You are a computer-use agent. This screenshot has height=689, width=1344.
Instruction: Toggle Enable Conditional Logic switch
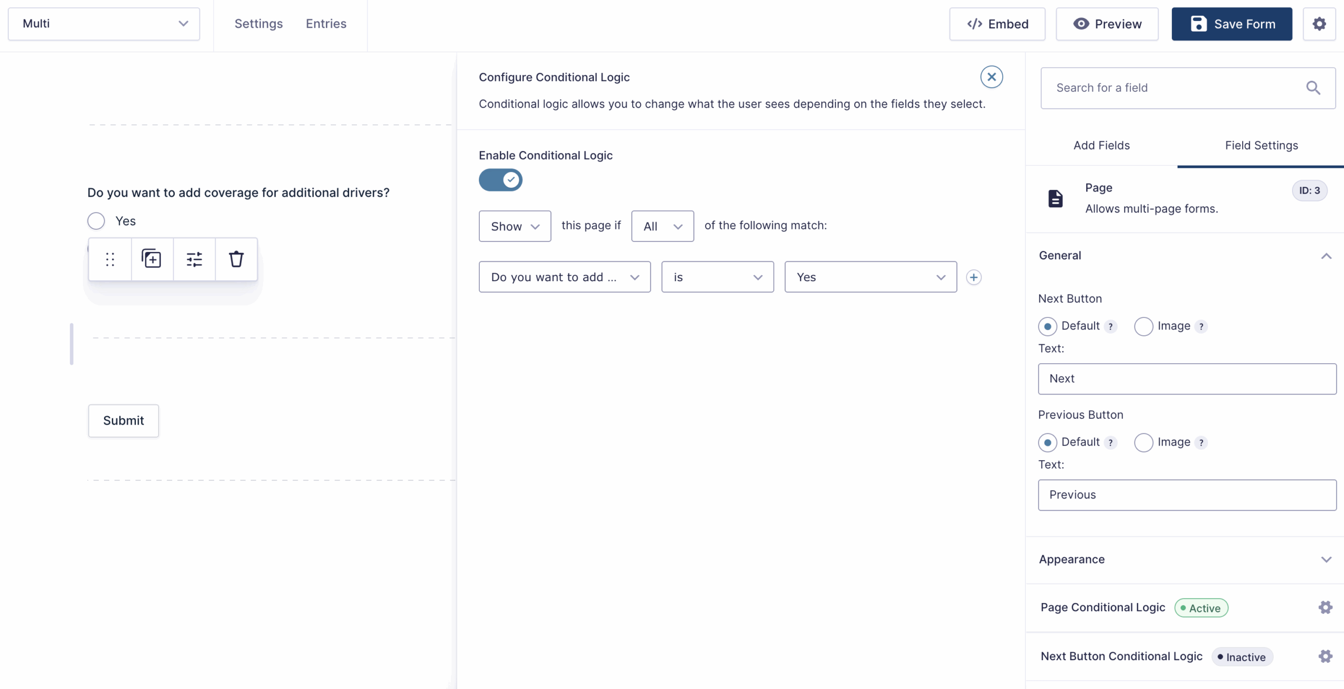(x=500, y=180)
